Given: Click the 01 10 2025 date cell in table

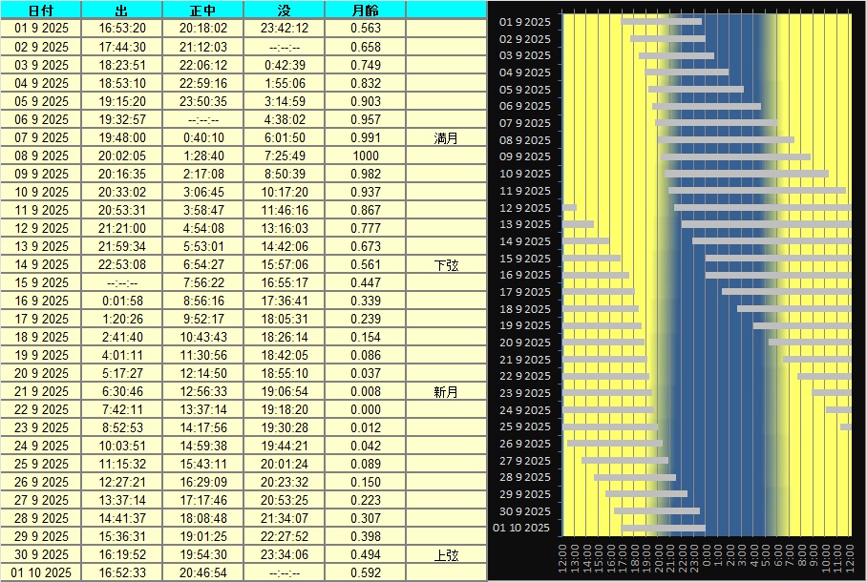Looking at the screenshot, I should tap(41, 572).
